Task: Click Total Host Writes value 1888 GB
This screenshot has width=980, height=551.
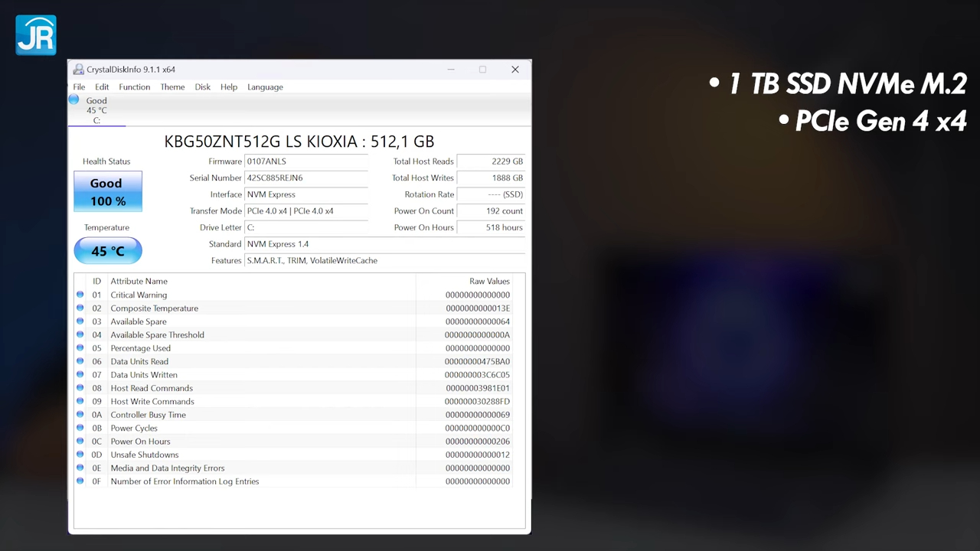Action: (x=491, y=178)
